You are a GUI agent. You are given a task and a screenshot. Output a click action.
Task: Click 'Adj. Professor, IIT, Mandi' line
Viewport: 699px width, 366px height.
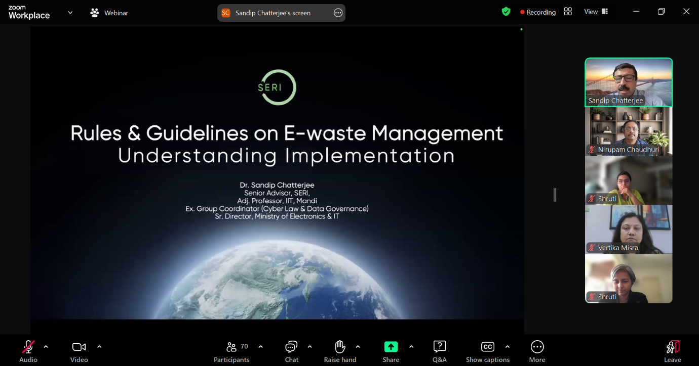(277, 201)
